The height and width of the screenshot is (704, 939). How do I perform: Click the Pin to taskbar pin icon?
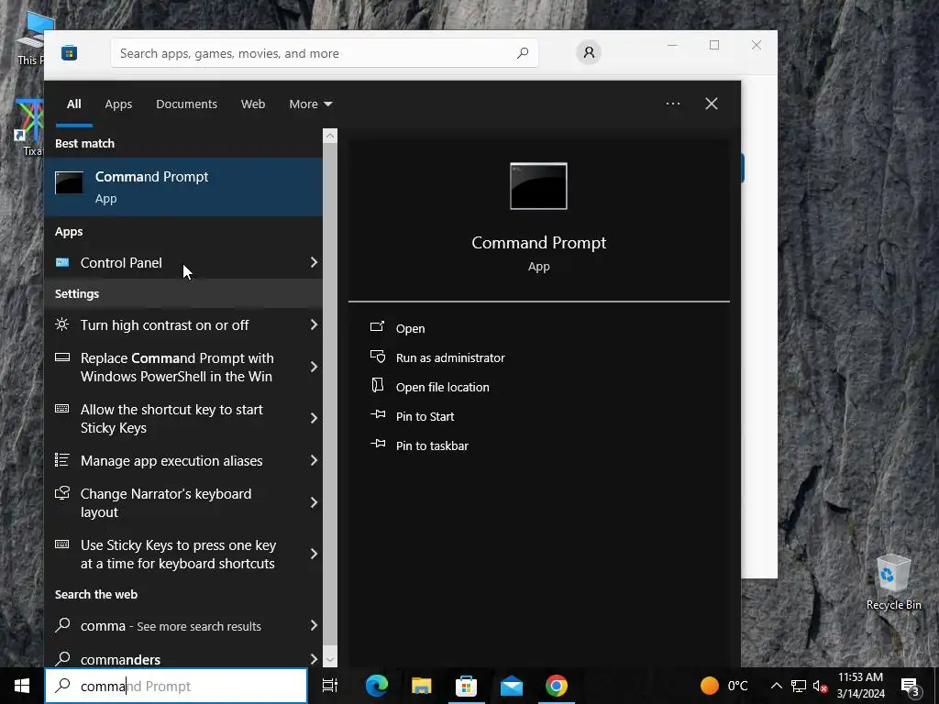pos(378,444)
